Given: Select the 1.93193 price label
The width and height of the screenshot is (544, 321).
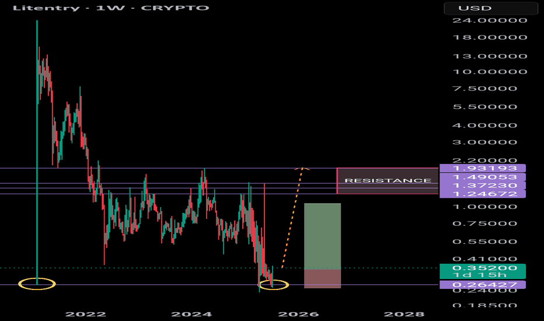Looking at the screenshot, I should (x=483, y=168).
